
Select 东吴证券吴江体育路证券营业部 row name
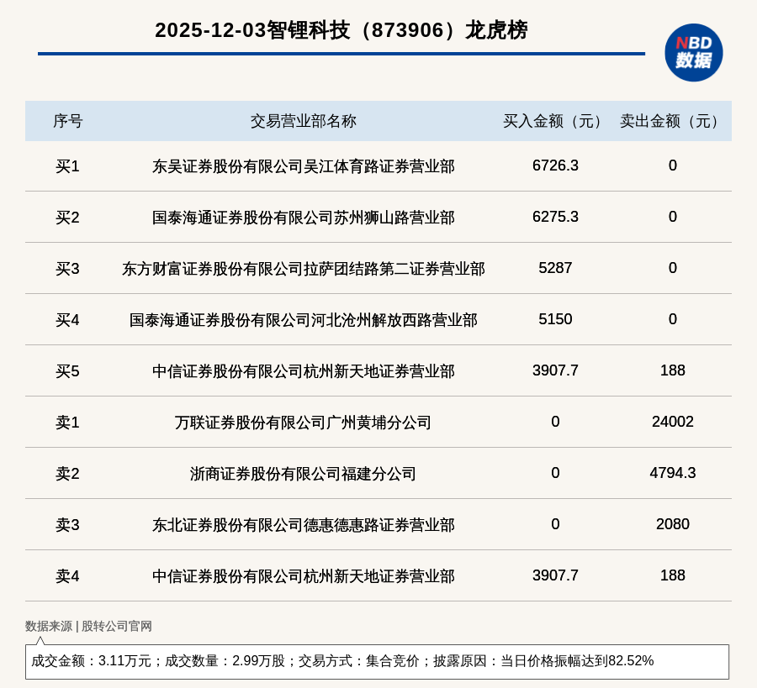tap(303, 166)
